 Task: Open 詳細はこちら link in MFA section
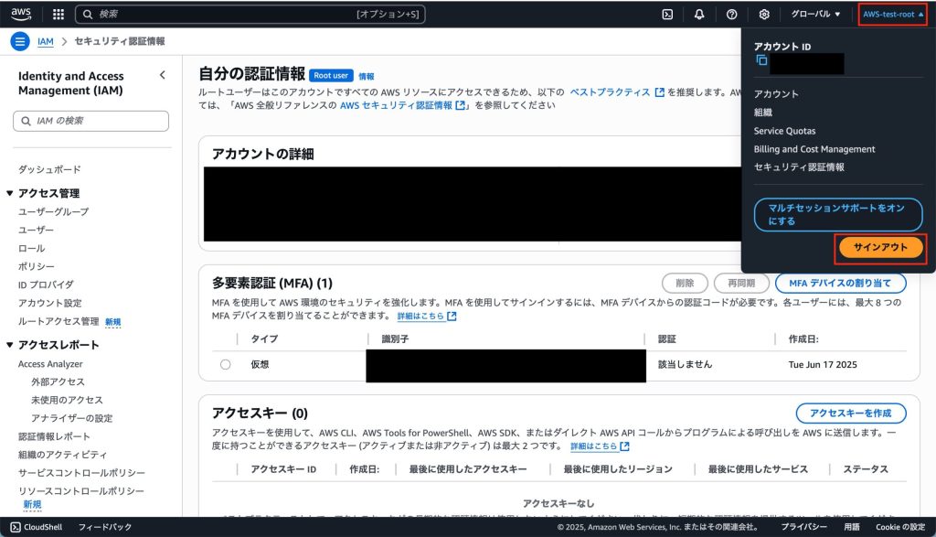coord(426,316)
